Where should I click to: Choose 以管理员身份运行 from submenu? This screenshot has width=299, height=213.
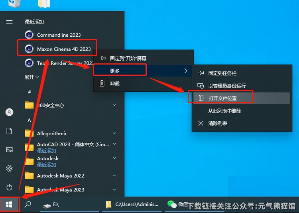click(227, 86)
